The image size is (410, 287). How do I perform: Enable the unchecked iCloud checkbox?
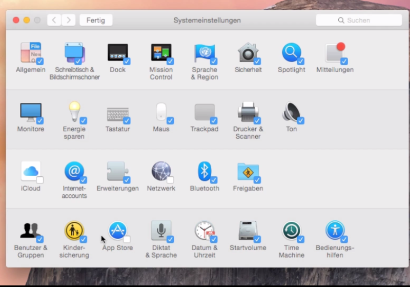pyautogui.click(x=39, y=180)
